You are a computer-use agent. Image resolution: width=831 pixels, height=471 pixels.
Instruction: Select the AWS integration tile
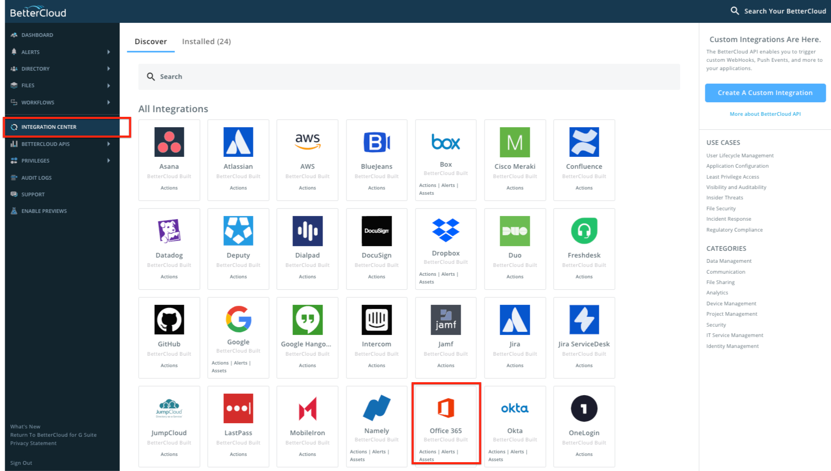[x=307, y=156]
